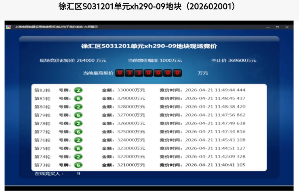Click the bidder badge in the round 77 row

(78, 132)
